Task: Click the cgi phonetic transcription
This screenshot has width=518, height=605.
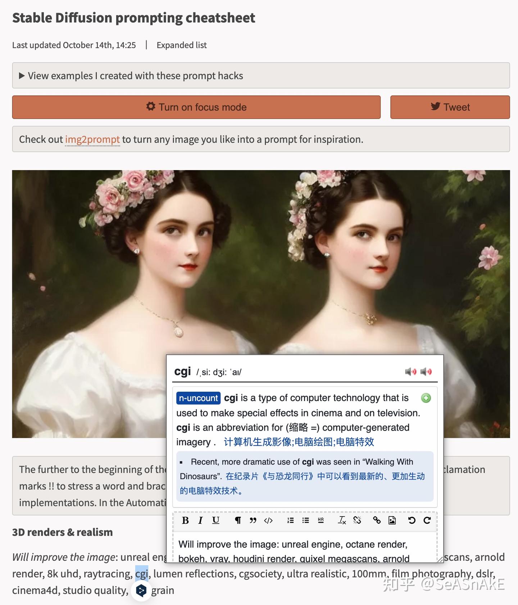Action: pyautogui.click(x=219, y=372)
